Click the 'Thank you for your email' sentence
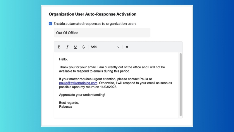Image resolution: width=234 pixels, height=132 pixels. coord(78,67)
